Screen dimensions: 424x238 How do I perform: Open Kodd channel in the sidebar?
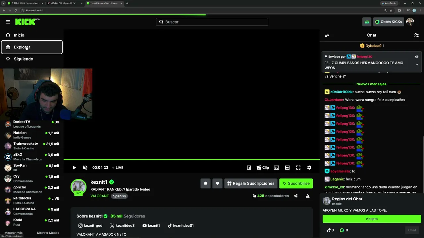pos(32,222)
